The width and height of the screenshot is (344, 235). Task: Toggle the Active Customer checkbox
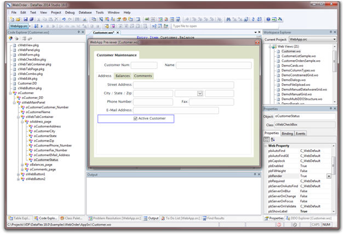tap(135, 119)
